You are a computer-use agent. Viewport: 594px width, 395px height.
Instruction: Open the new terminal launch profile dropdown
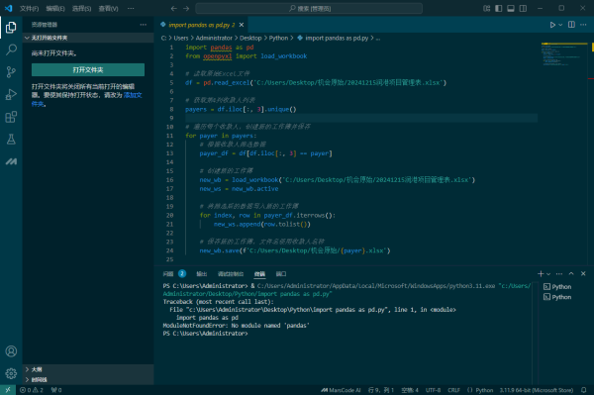coord(548,274)
